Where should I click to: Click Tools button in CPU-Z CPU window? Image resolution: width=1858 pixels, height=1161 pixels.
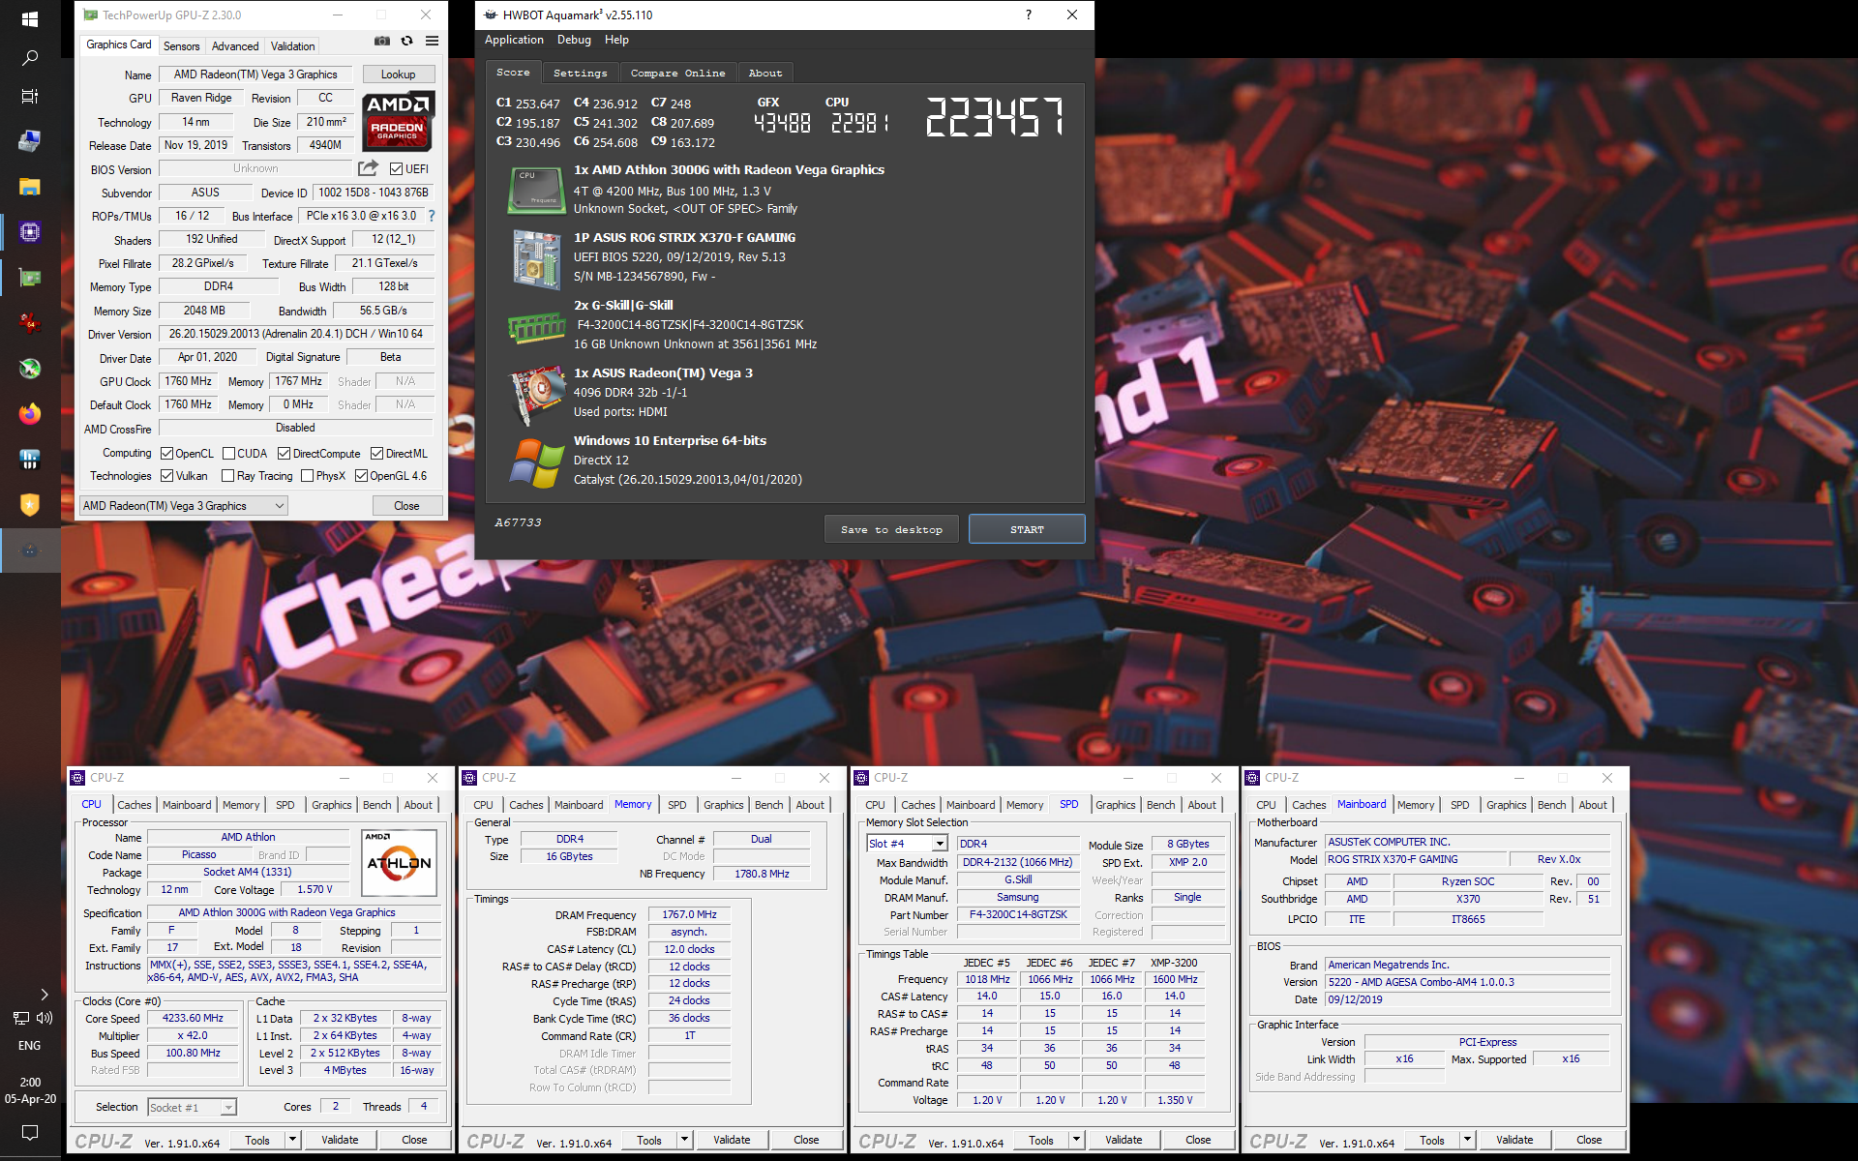tap(256, 1141)
